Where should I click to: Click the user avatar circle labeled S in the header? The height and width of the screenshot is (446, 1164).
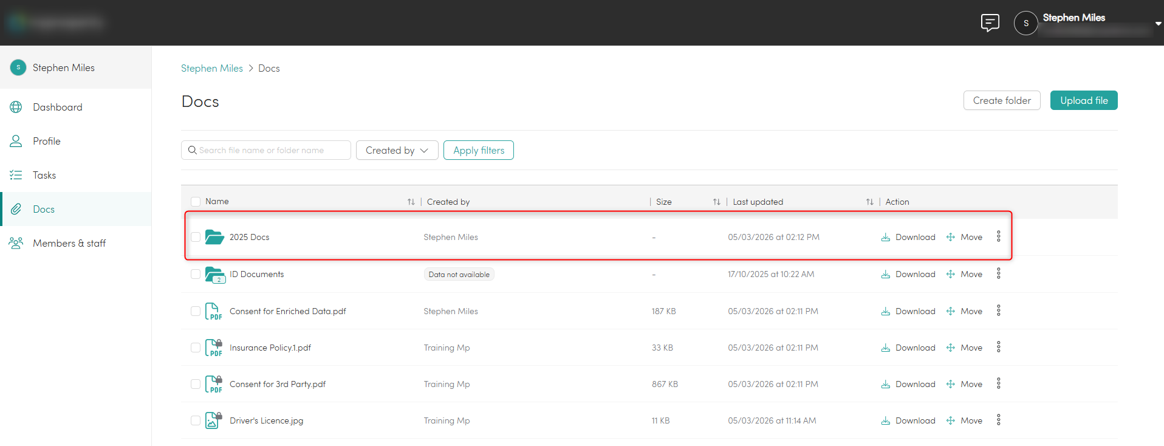tap(1025, 23)
